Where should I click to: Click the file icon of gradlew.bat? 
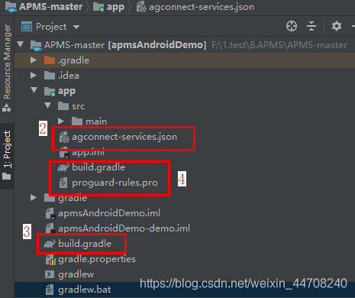click(50, 290)
